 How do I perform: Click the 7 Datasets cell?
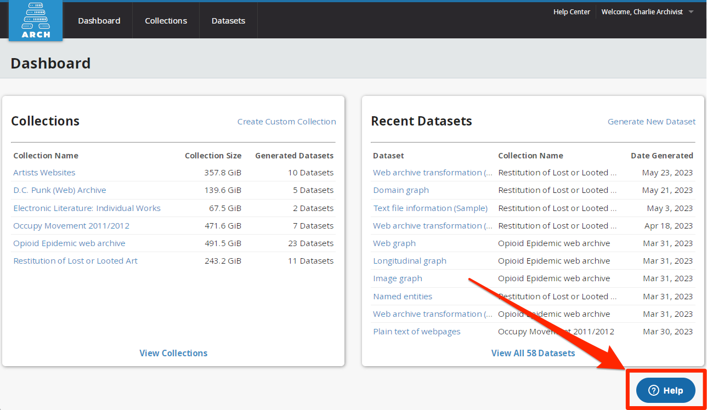(x=313, y=226)
